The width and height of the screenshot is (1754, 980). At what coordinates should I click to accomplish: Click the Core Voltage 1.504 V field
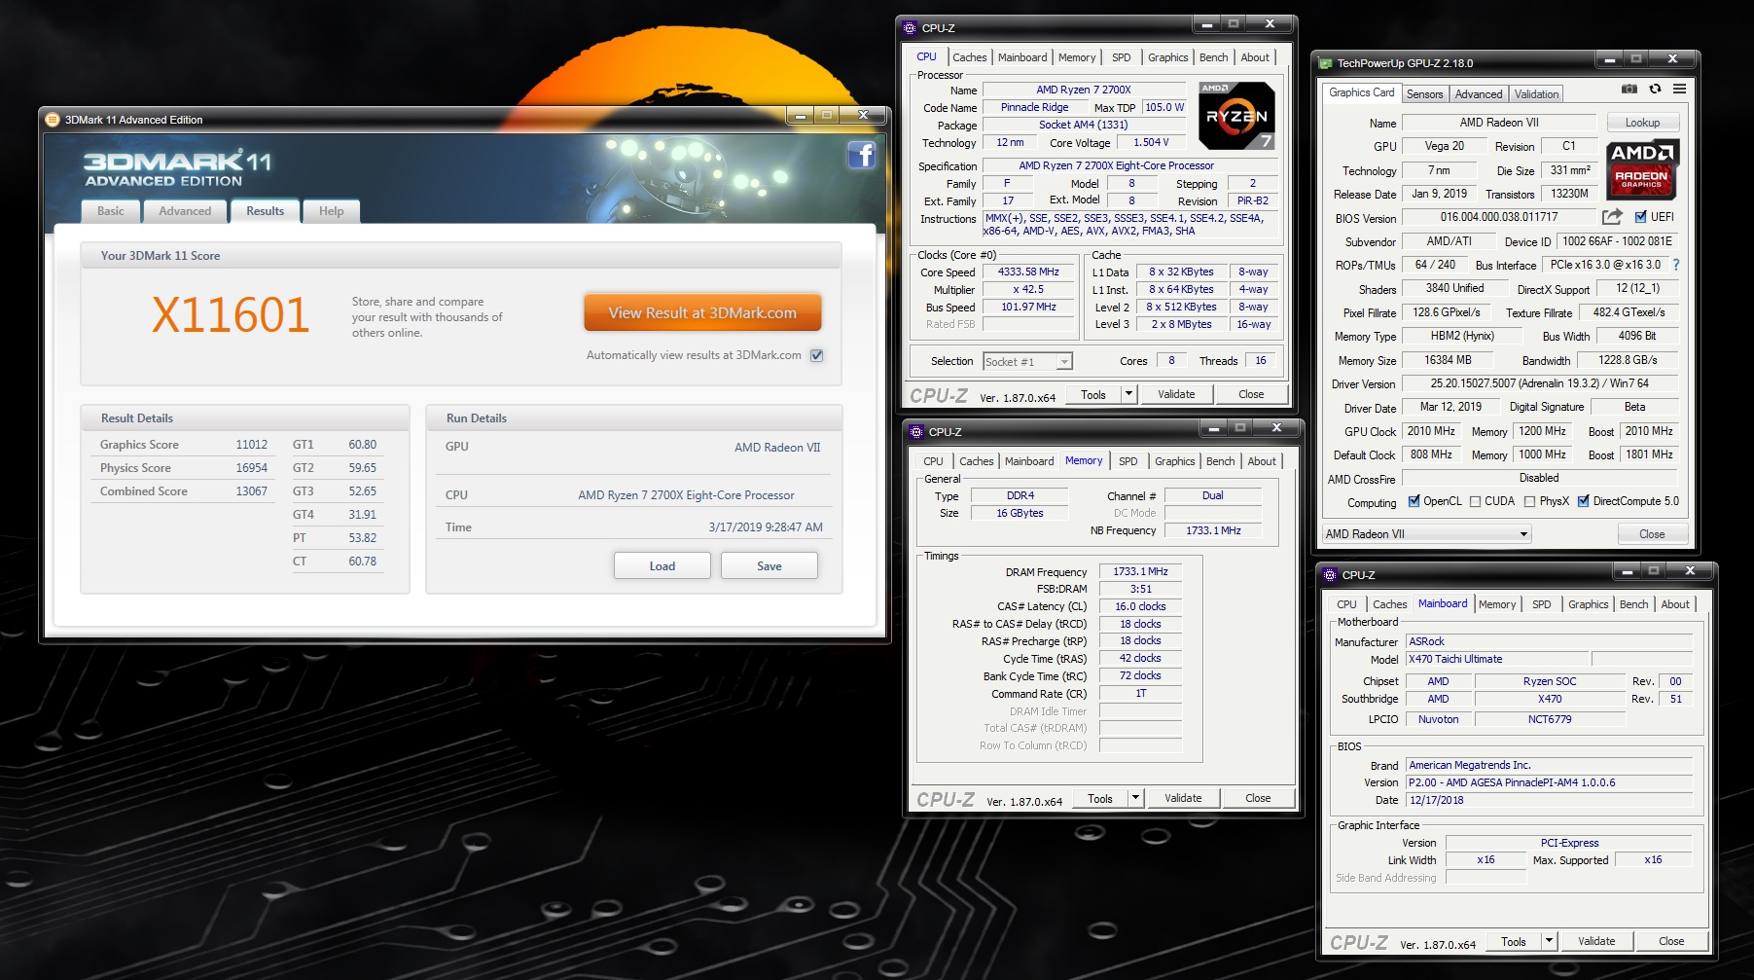click(1151, 143)
